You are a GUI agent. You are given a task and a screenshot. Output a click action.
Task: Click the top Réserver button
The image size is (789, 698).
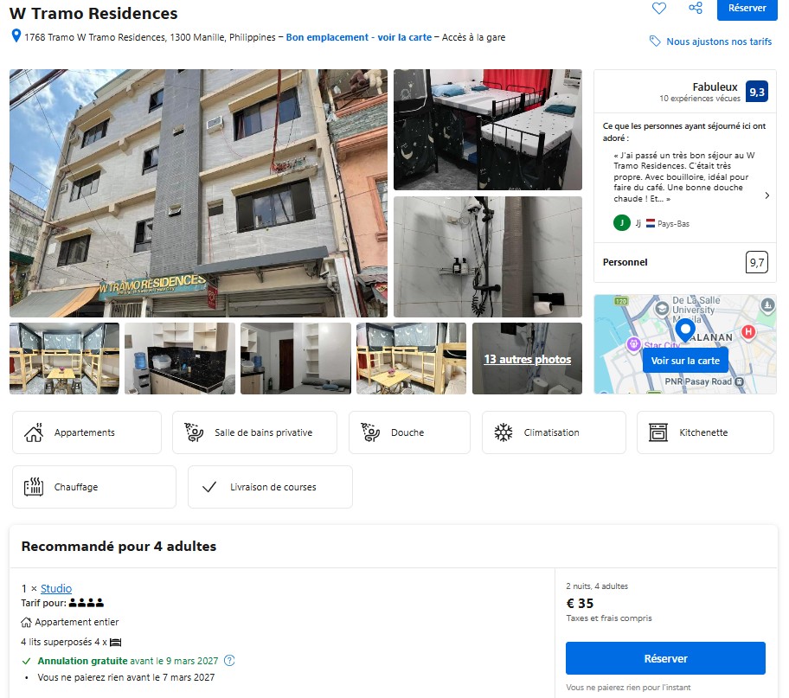[x=747, y=9]
